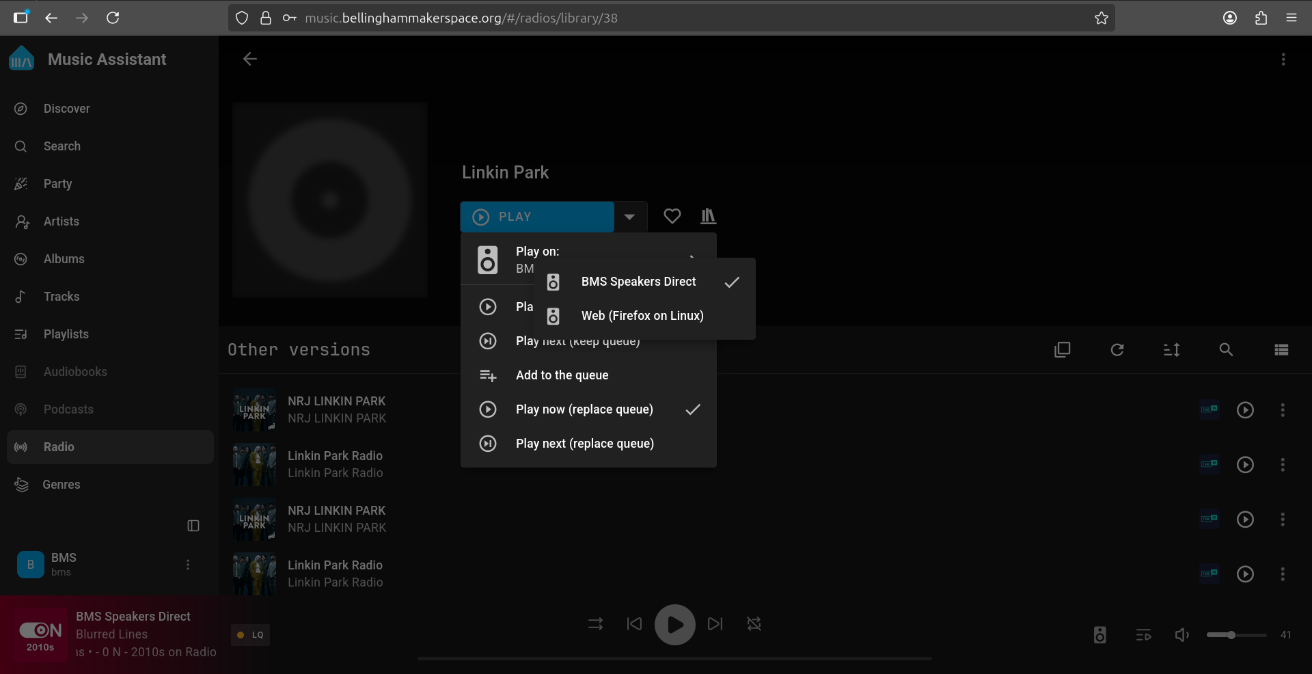
Task: Open Firefox extensions icon
Action: [x=1261, y=18]
